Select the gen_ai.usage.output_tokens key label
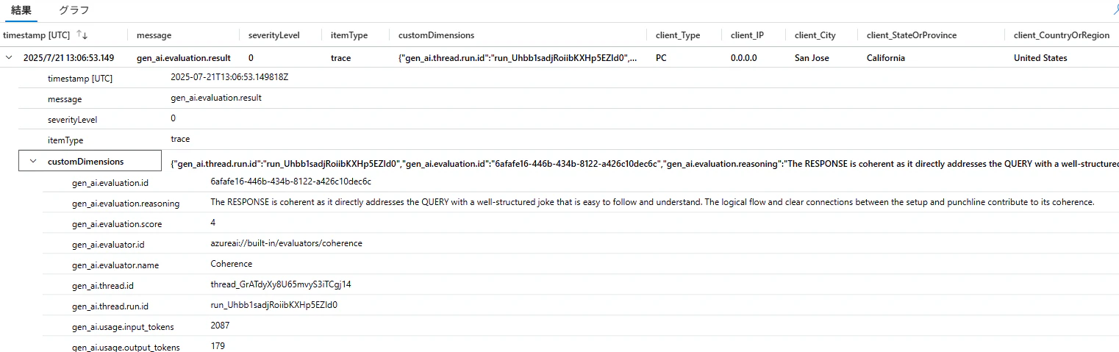Viewport: 1119px width, 352px height. pos(126,347)
